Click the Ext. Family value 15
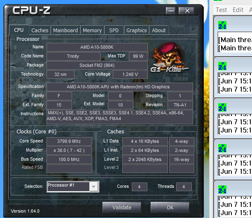 click(59, 105)
